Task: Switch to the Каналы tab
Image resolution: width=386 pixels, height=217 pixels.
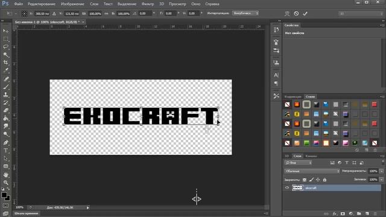Action: pos(311,156)
